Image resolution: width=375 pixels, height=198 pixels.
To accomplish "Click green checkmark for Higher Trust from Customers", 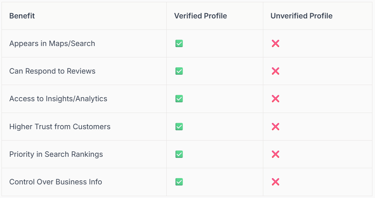I will pyautogui.click(x=179, y=127).
